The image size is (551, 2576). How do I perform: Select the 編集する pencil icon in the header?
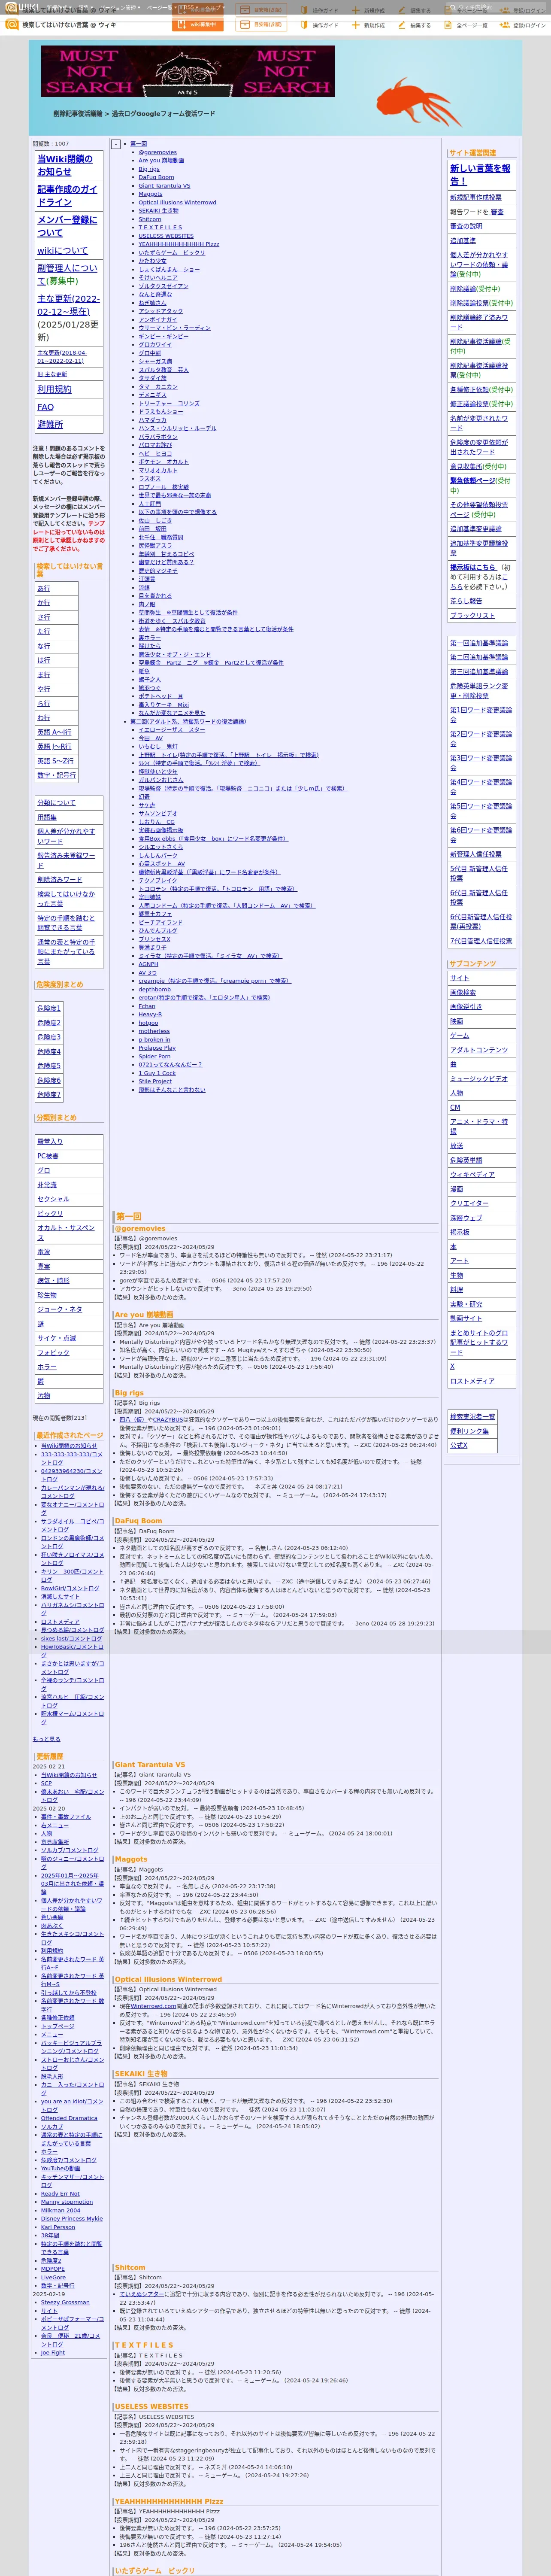click(402, 25)
